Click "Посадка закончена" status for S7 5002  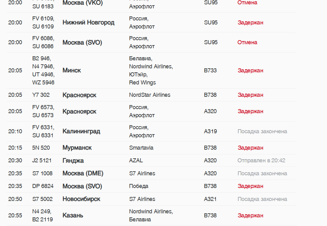tap(262, 199)
